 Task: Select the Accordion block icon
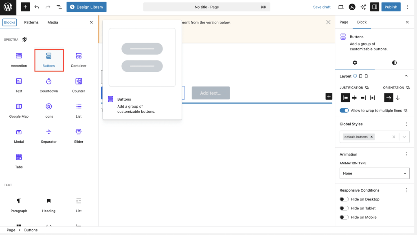pyautogui.click(x=19, y=56)
